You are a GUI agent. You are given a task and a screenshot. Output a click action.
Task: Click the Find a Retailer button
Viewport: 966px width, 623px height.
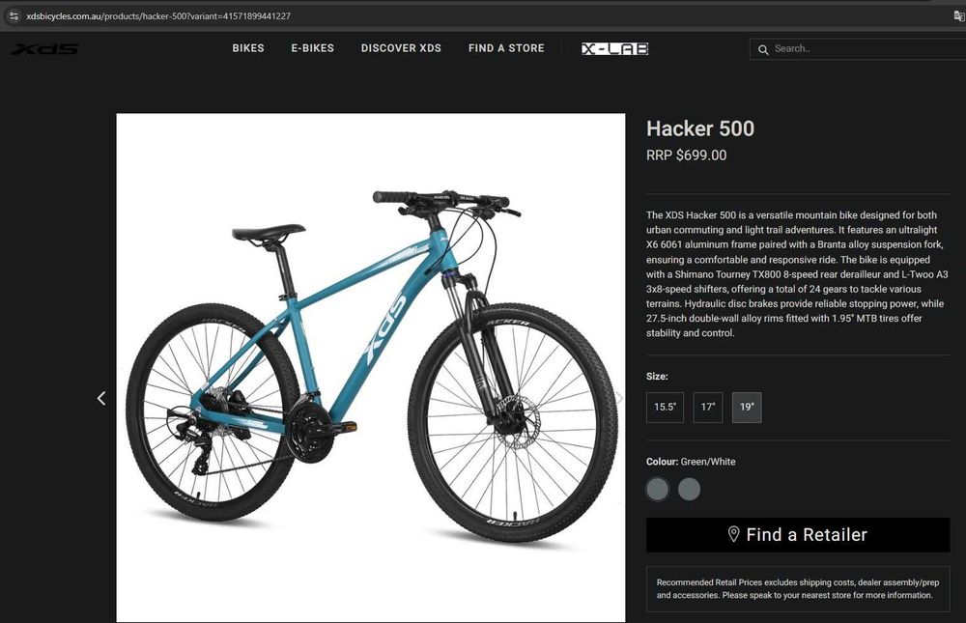click(x=798, y=535)
